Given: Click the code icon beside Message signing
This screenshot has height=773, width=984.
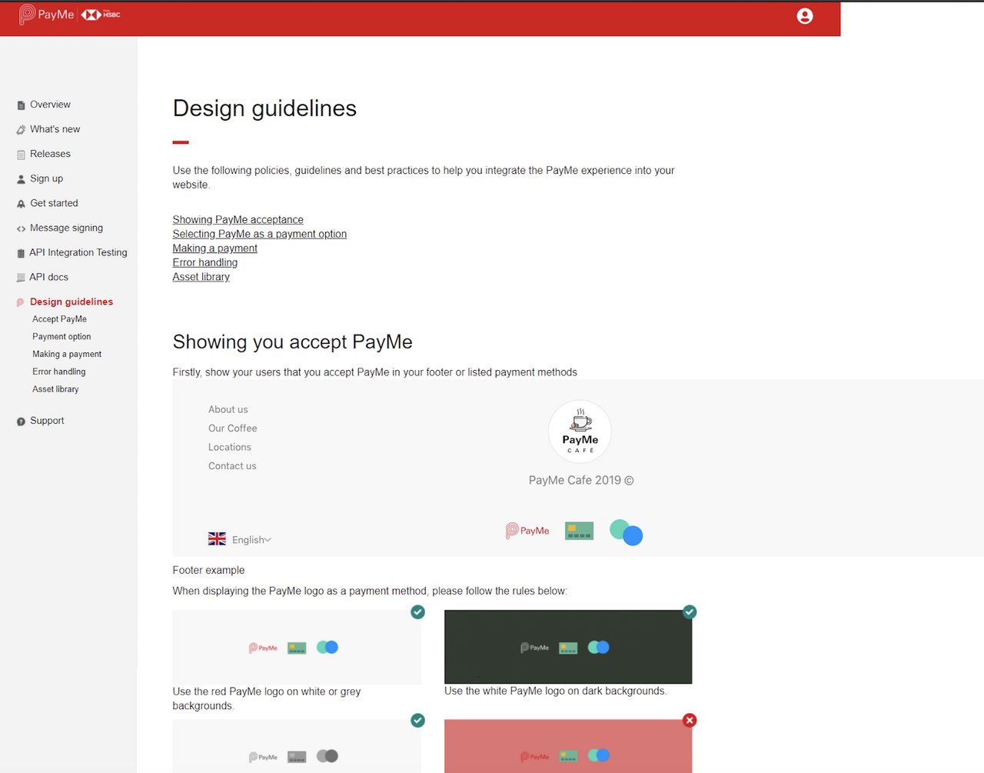Looking at the screenshot, I should pos(21,228).
